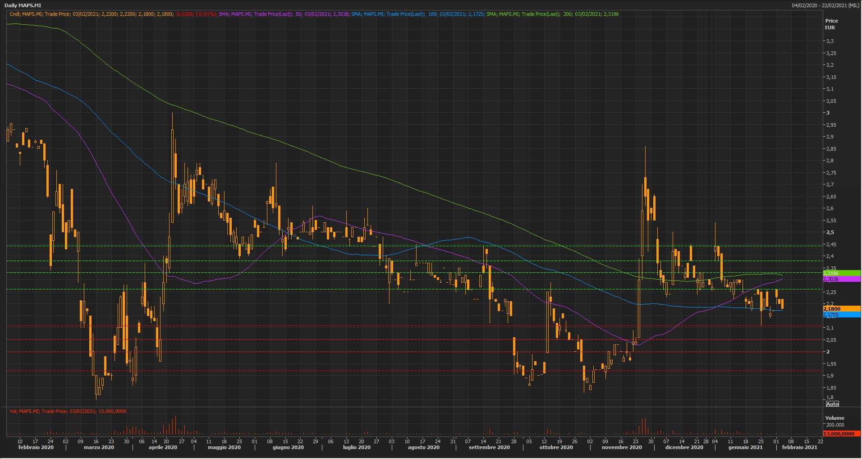Select the candlestick Cndl MAPS.MI legend entry
Screen dimensions: 862x459
coord(113,14)
